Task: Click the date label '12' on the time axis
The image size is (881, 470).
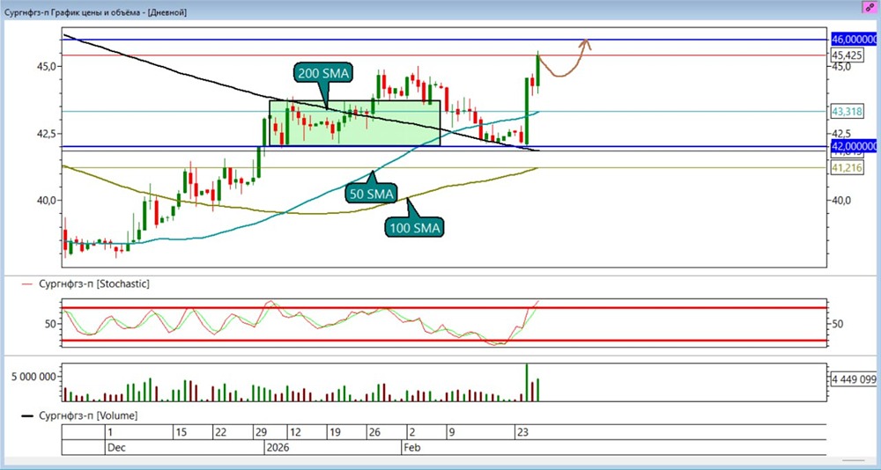Action: (295, 433)
